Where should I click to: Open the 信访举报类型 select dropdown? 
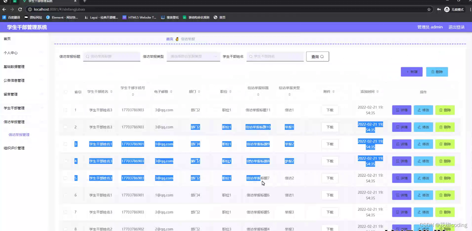pyautogui.click(x=193, y=57)
